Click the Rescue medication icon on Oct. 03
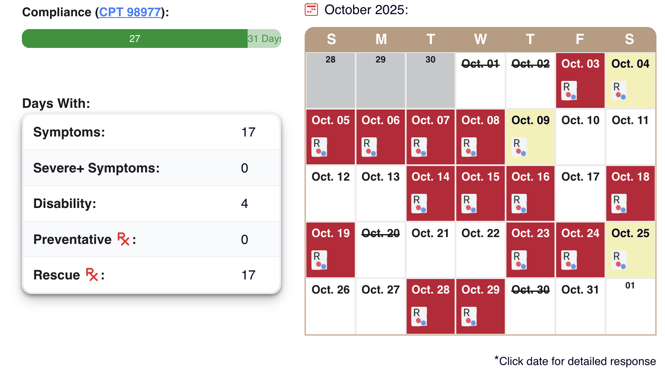This screenshot has height=374, width=665. pyautogui.click(x=569, y=91)
